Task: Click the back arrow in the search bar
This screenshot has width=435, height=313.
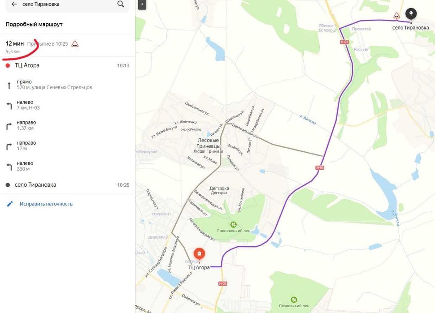Action: (14, 4)
